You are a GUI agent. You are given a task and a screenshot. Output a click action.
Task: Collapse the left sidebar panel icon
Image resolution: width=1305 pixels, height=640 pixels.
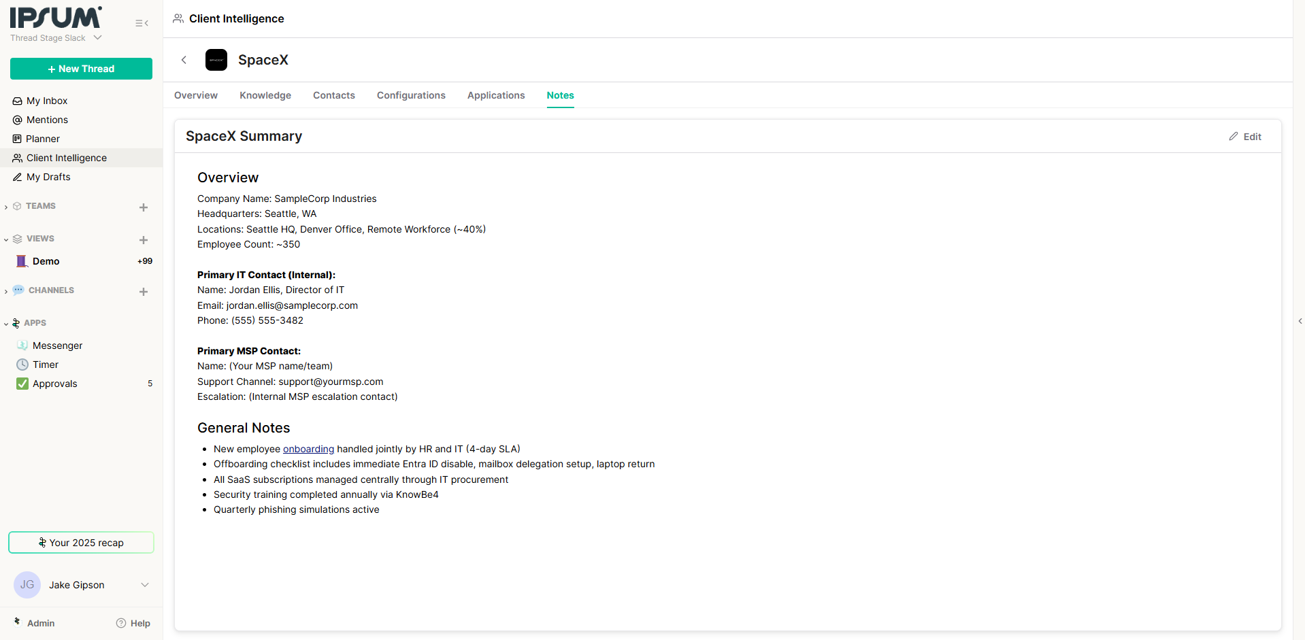(x=142, y=23)
